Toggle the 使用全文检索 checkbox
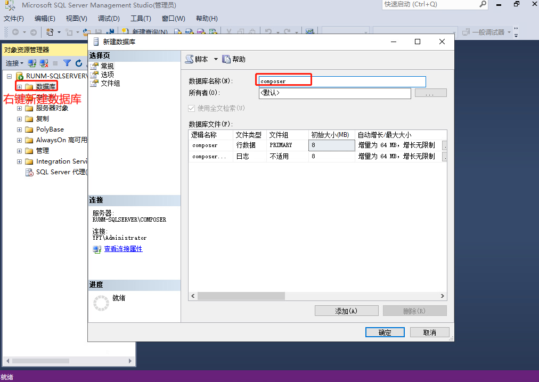 point(191,108)
